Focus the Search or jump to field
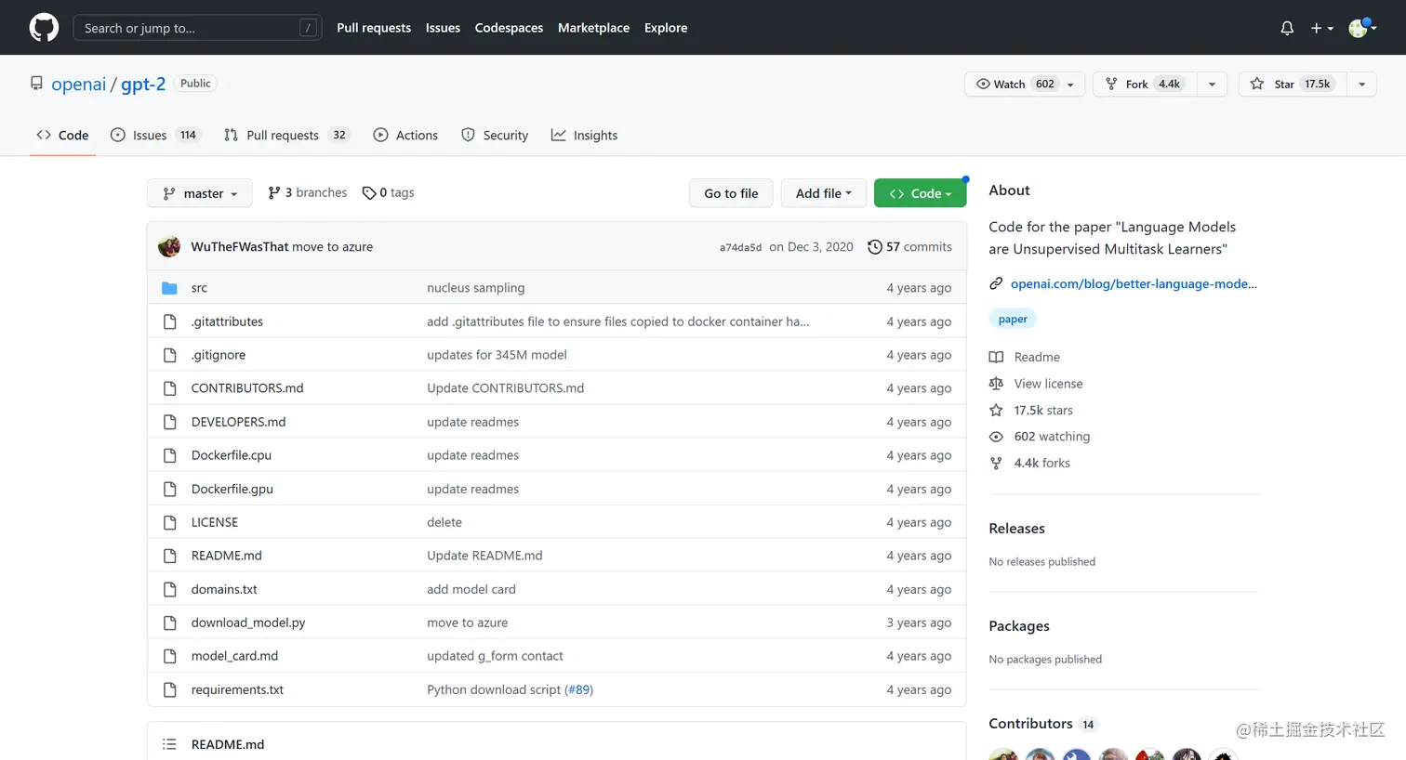This screenshot has height=760, width=1406. click(x=197, y=28)
